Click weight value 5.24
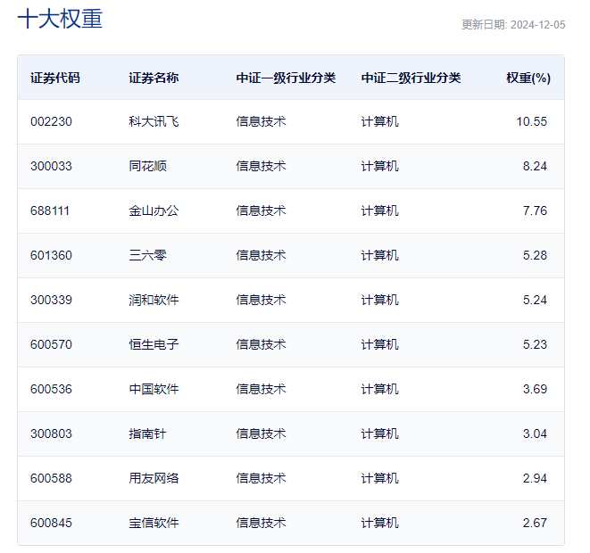The image size is (590, 553). click(x=535, y=300)
